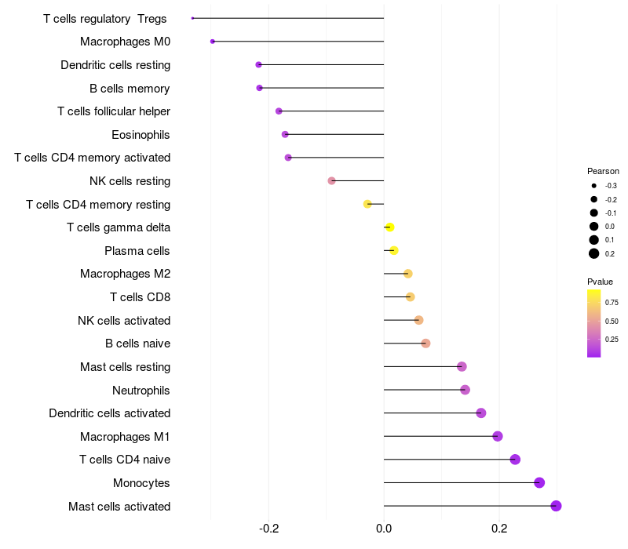The width and height of the screenshot is (628, 549).
Task: Click the T cells CD4 naive dot
Action: tap(515, 460)
